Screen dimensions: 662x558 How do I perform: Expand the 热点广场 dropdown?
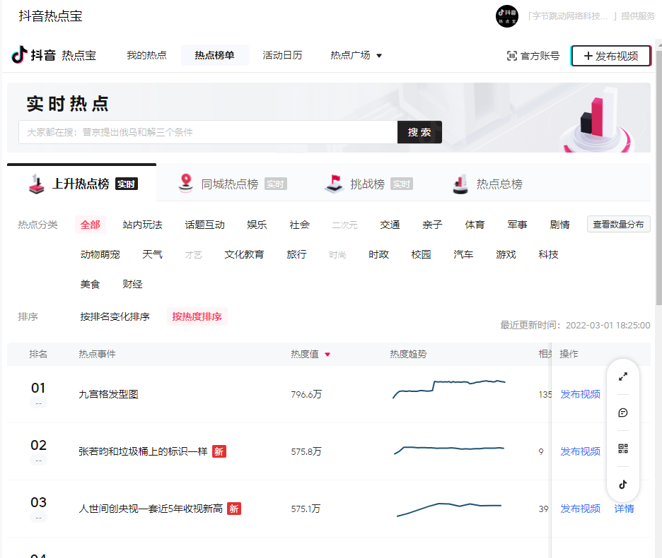point(356,54)
